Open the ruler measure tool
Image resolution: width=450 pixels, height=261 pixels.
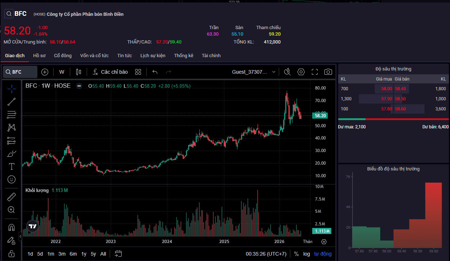pyautogui.click(x=12, y=197)
